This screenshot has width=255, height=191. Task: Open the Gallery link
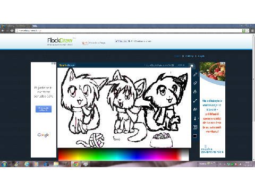[x=189, y=56]
